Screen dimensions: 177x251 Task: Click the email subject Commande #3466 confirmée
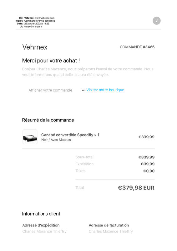pos(40,21)
